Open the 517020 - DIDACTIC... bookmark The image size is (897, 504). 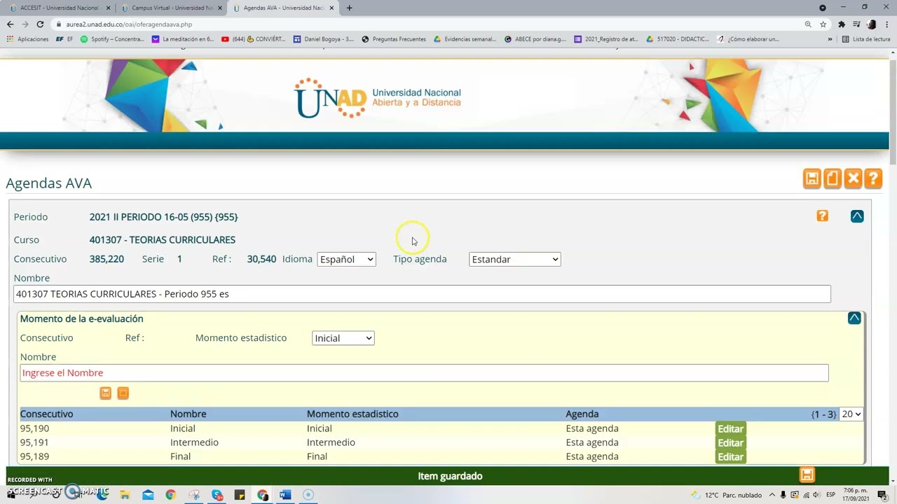coord(678,39)
